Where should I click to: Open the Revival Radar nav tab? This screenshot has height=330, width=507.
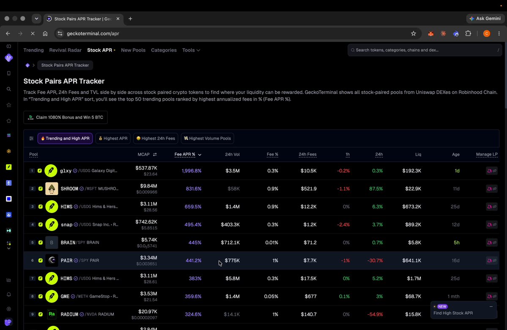click(65, 50)
